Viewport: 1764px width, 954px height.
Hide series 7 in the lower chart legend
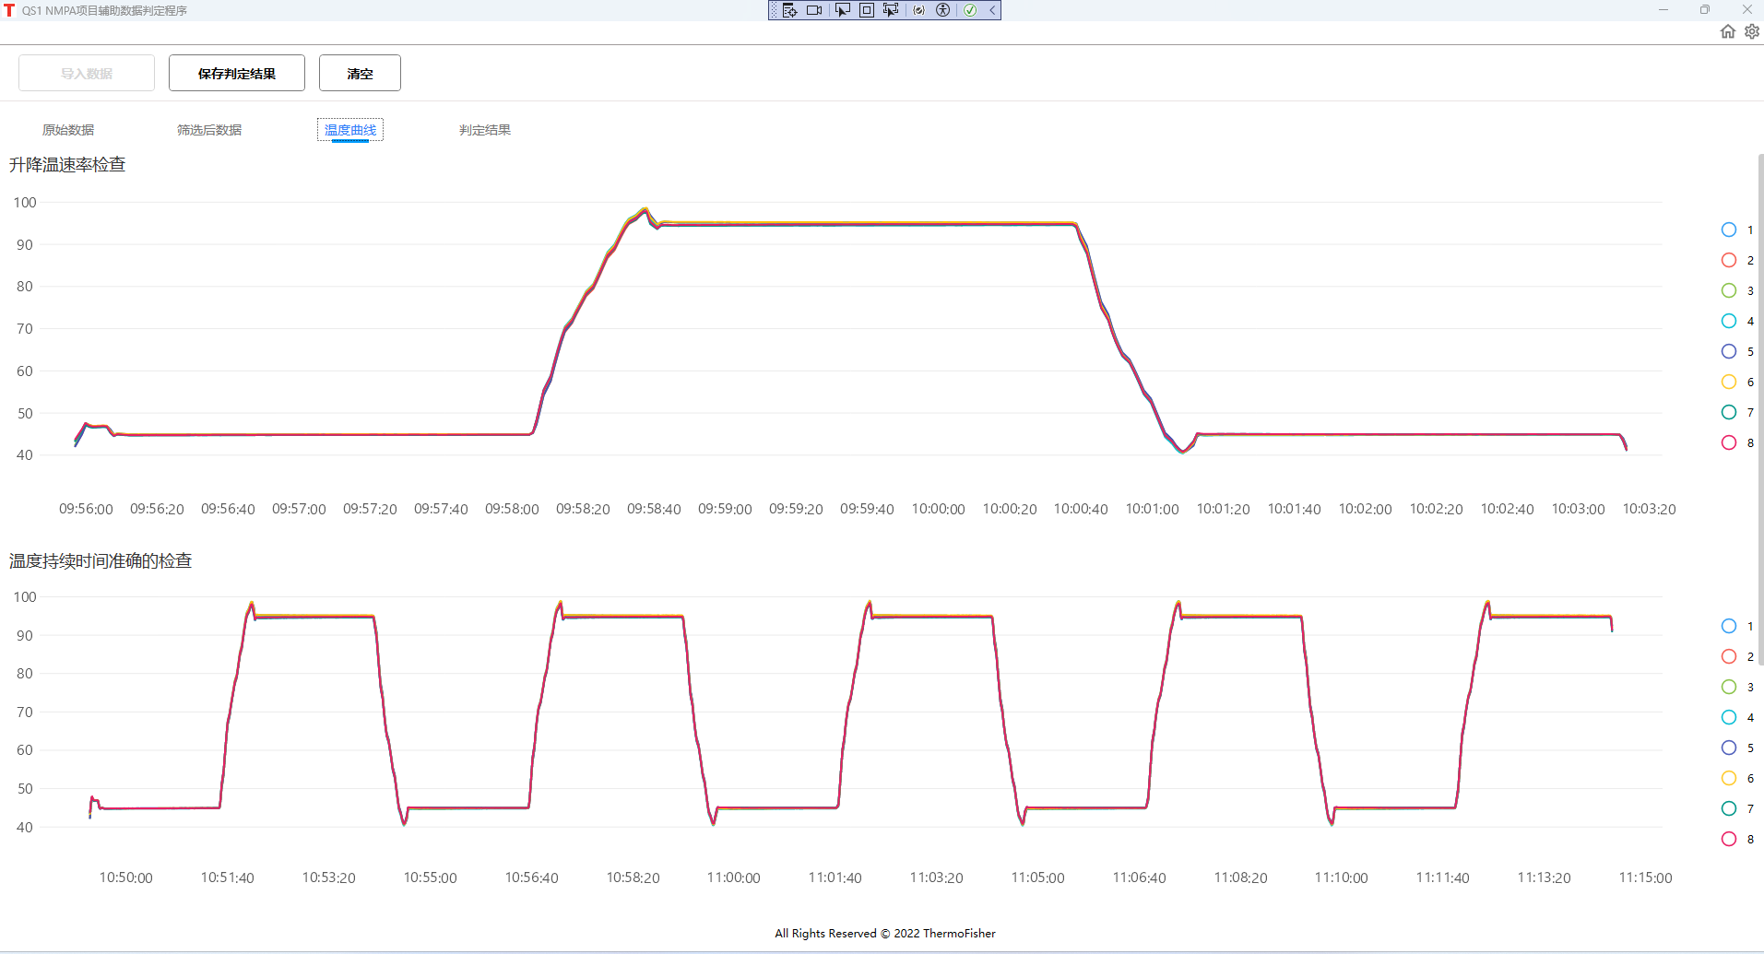coord(1737,808)
